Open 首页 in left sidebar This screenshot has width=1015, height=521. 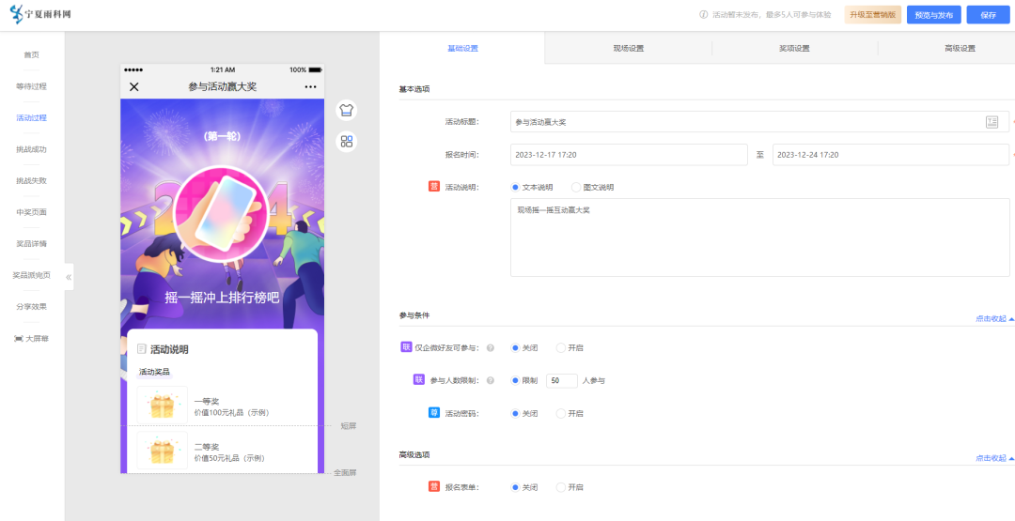(32, 55)
